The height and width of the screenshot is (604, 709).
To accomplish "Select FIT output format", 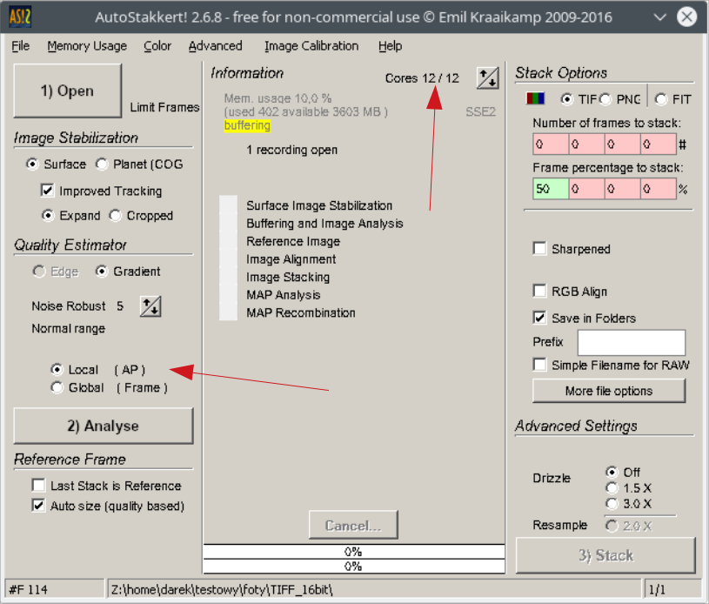I will (672, 99).
